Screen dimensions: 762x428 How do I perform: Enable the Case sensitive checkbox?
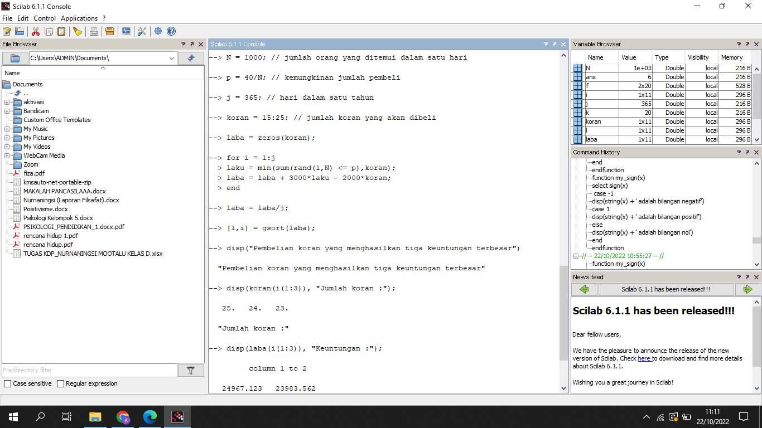(x=7, y=383)
